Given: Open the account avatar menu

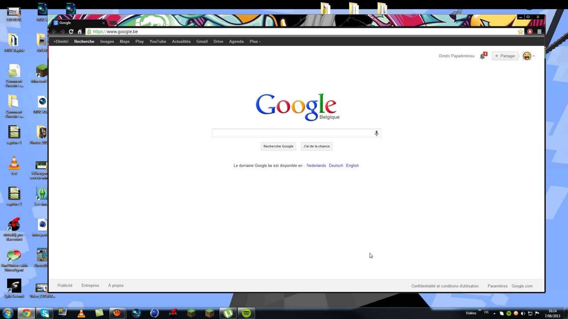Looking at the screenshot, I should 527,56.
